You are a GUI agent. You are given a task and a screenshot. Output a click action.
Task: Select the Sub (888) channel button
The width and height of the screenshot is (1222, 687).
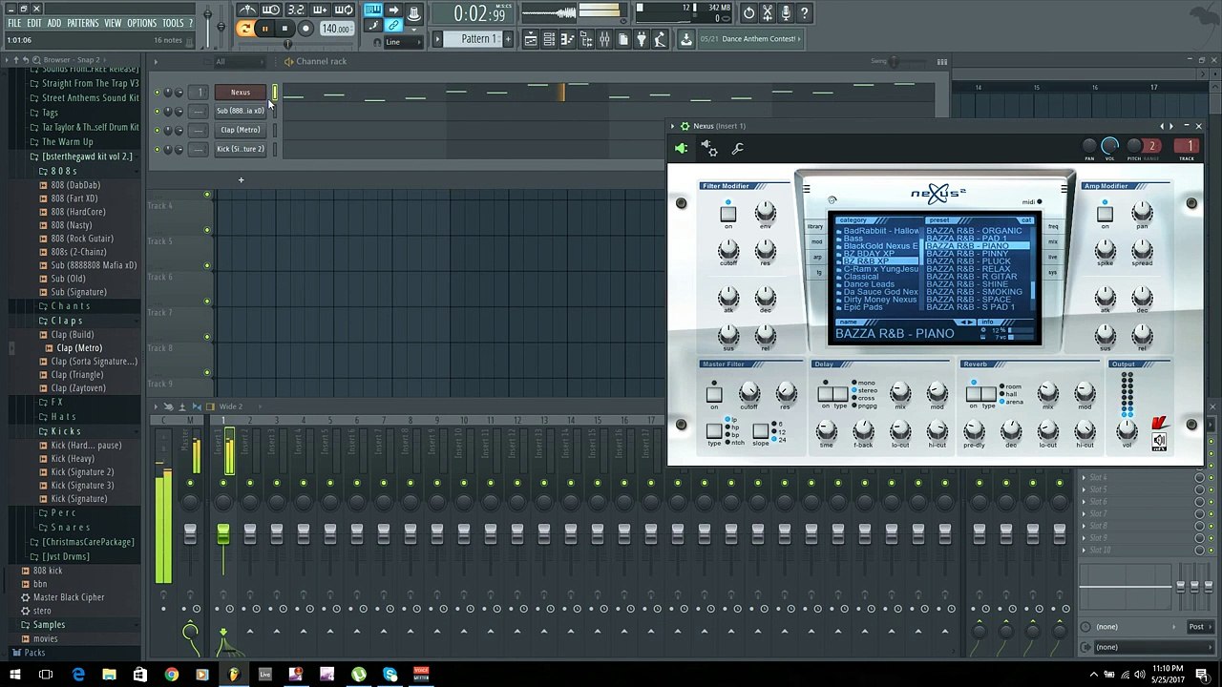click(241, 111)
